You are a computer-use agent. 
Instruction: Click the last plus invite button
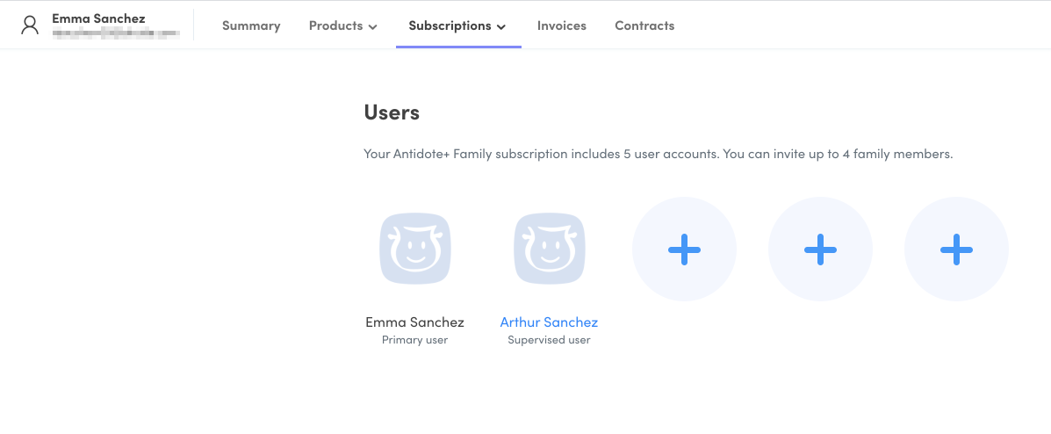pyautogui.click(x=956, y=250)
